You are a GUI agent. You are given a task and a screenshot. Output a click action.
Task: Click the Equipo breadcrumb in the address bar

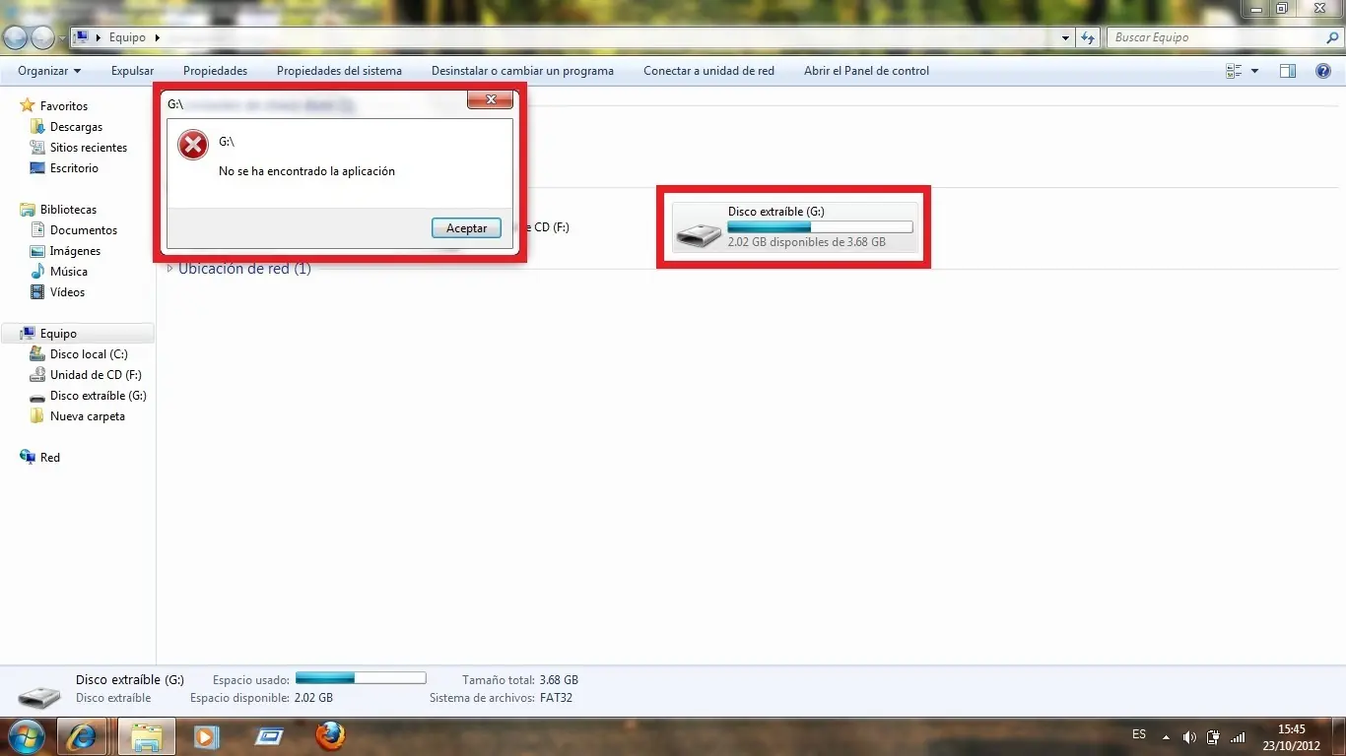(127, 37)
